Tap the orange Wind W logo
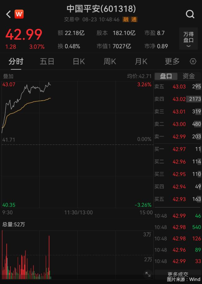Viewport: 202px width, 284px height. (x=19, y=14)
